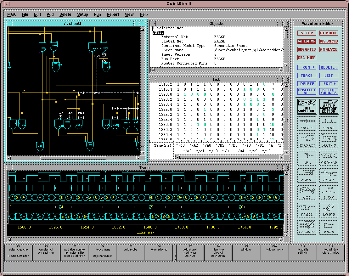Click the RESET... button

coord(329,67)
